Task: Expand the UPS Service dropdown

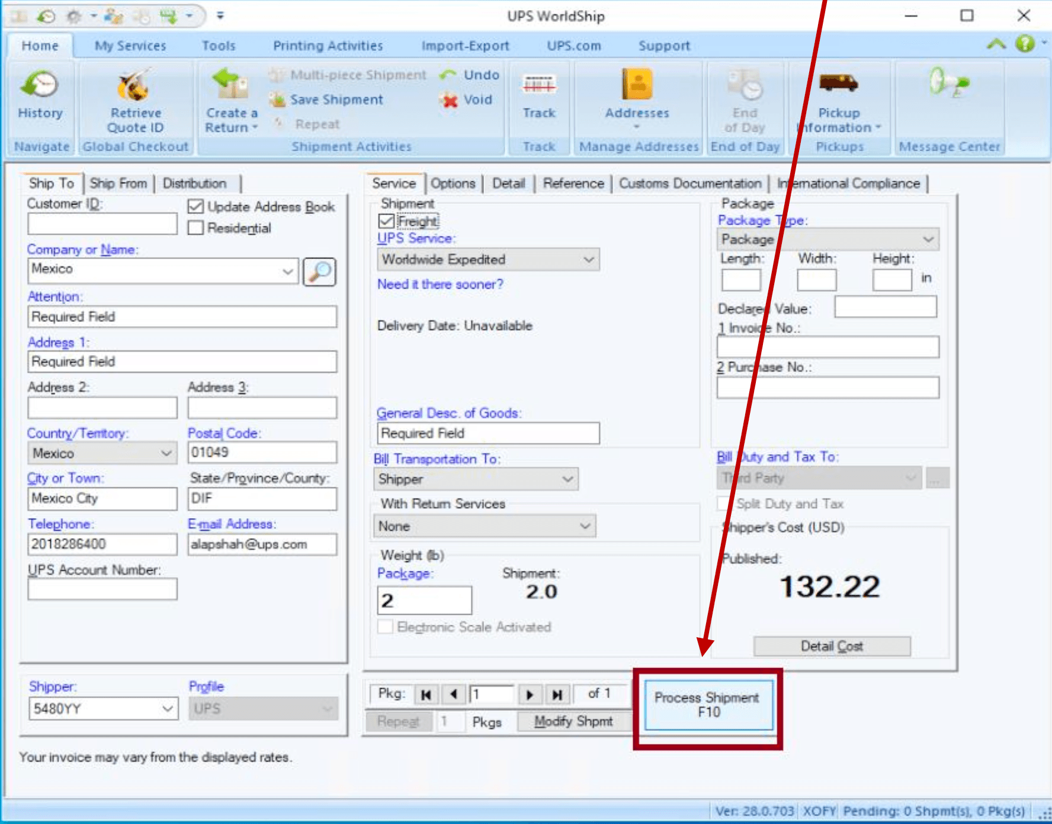Action: [589, 260]
